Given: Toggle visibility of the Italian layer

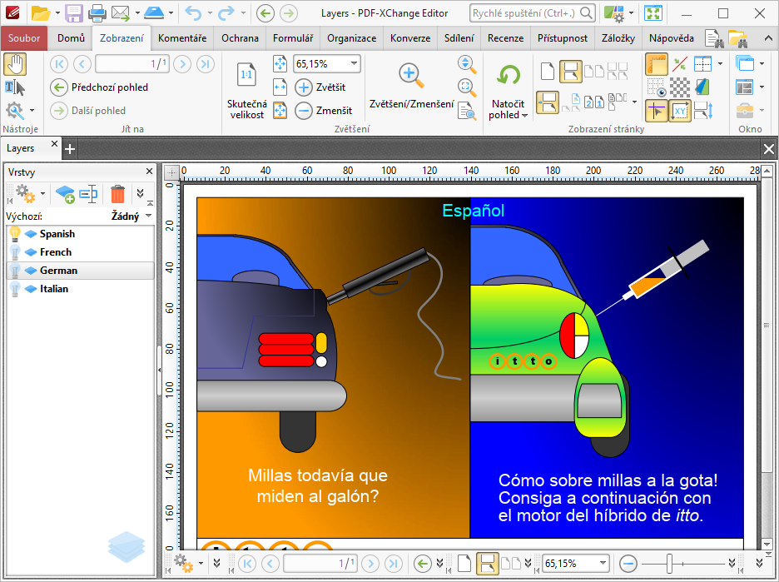Looking at the screenshot, I should coord(14,289).
